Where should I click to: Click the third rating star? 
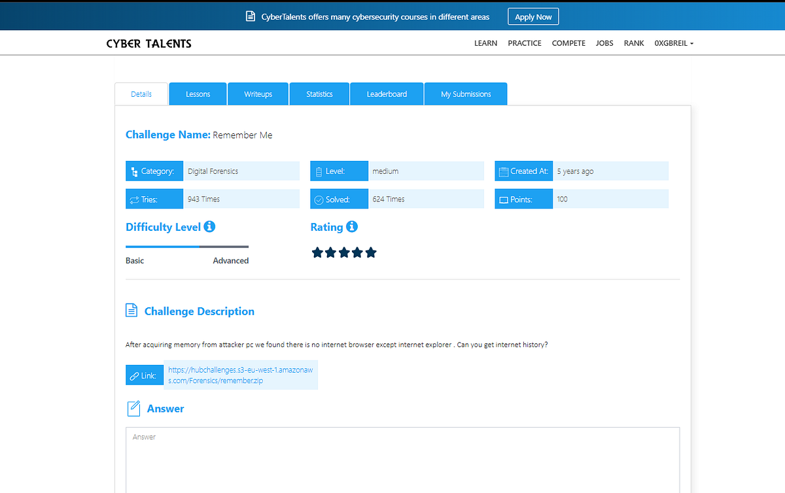click(x=344, y=252)
